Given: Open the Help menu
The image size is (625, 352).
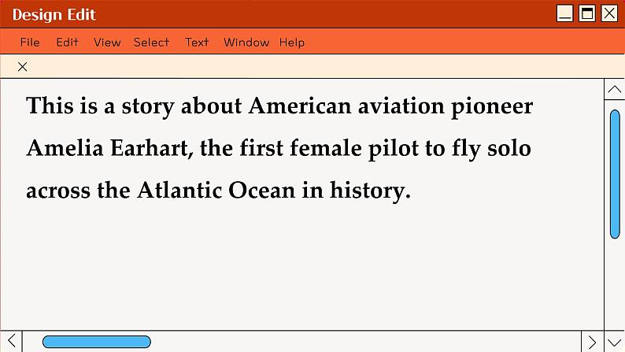Looking at the screenshot, I should [x=292, y=43].
